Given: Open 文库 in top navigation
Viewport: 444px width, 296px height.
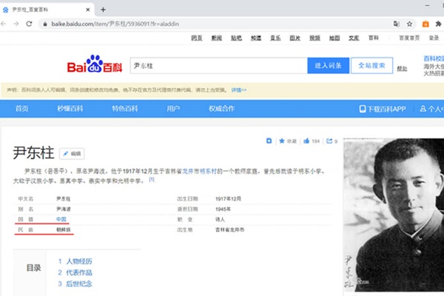Looking at the screenshot, I should click(354, 38).
